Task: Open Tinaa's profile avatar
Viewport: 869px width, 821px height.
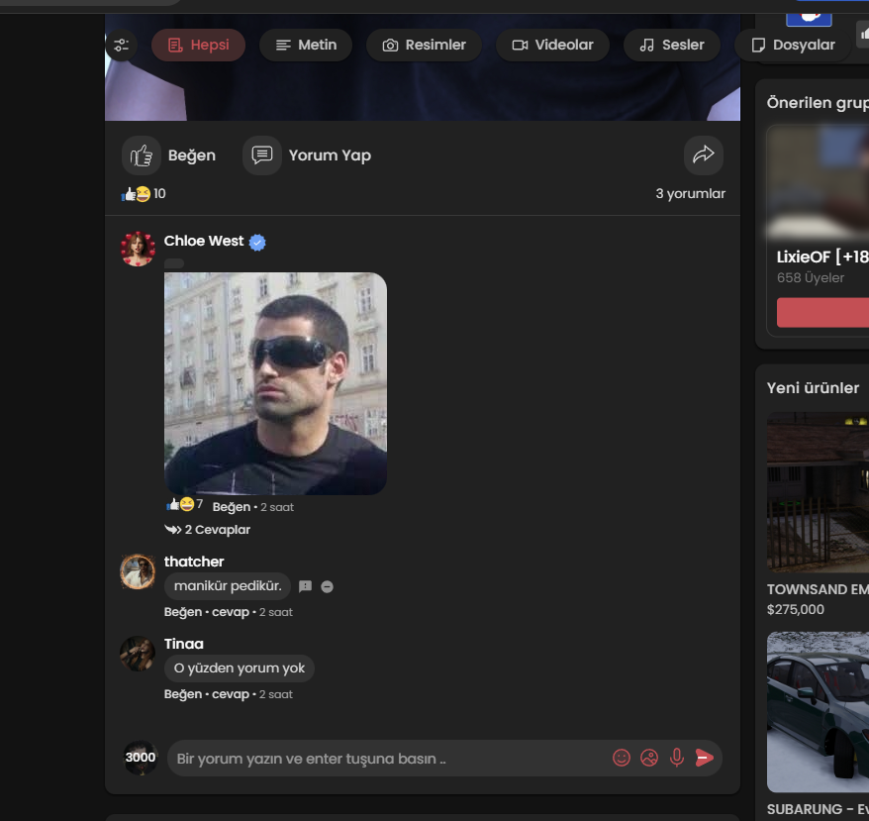Action: (x=138, y=654)
